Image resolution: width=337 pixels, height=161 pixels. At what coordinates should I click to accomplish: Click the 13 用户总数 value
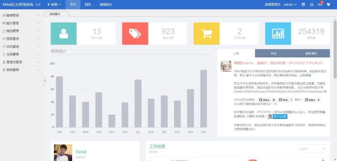[x=97, y=32]
